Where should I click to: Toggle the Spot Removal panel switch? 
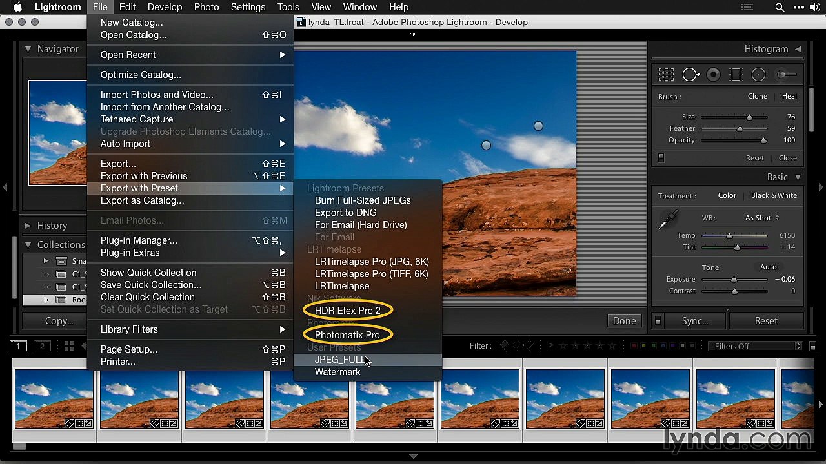[661, 158]
